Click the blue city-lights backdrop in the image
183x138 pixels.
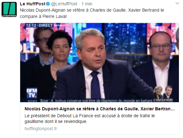[125, 38]
